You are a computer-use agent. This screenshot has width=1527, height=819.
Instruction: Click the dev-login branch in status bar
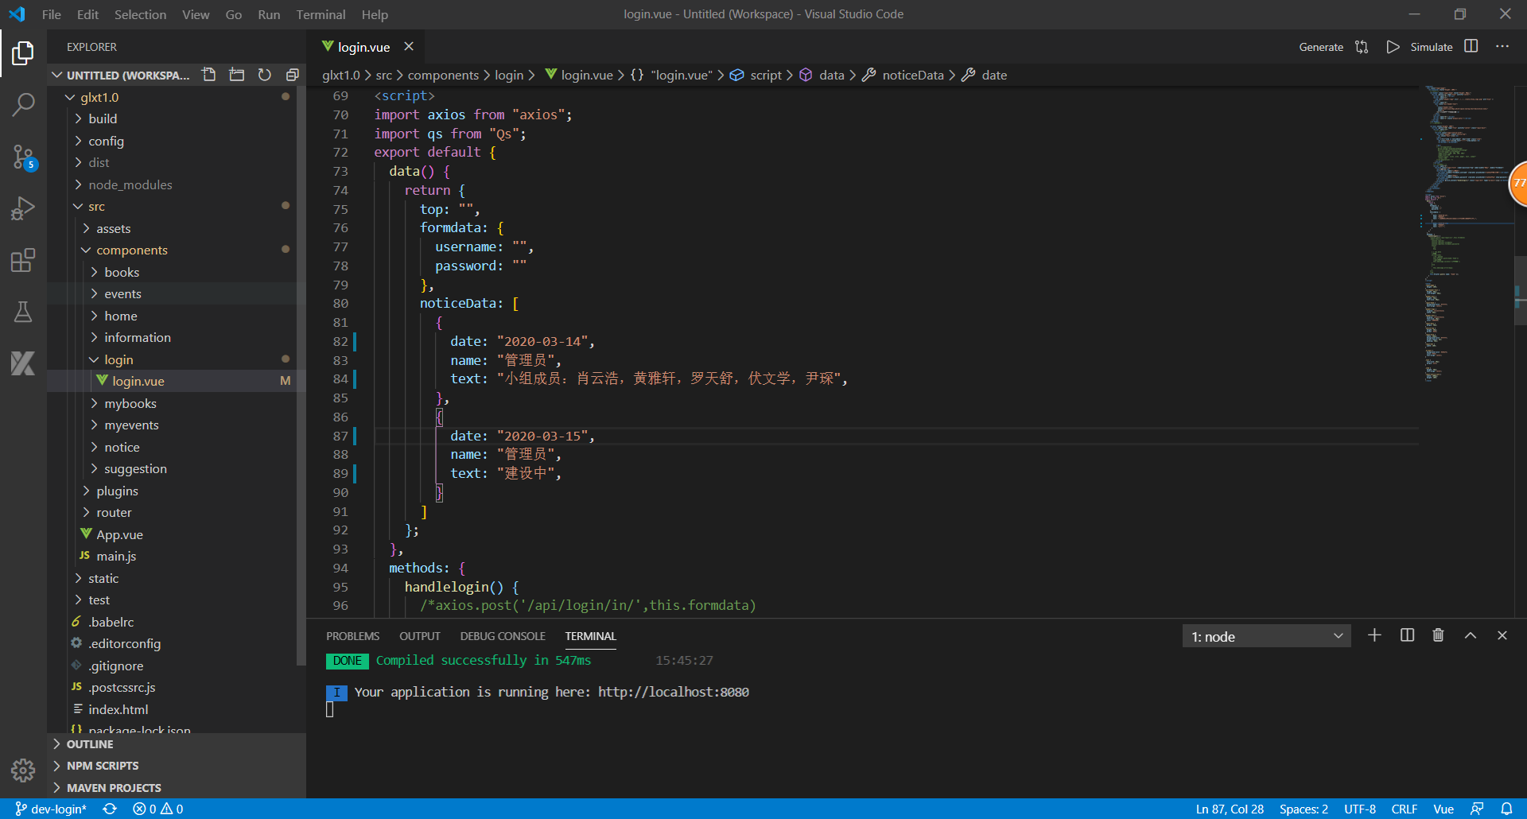pos(52,809)
